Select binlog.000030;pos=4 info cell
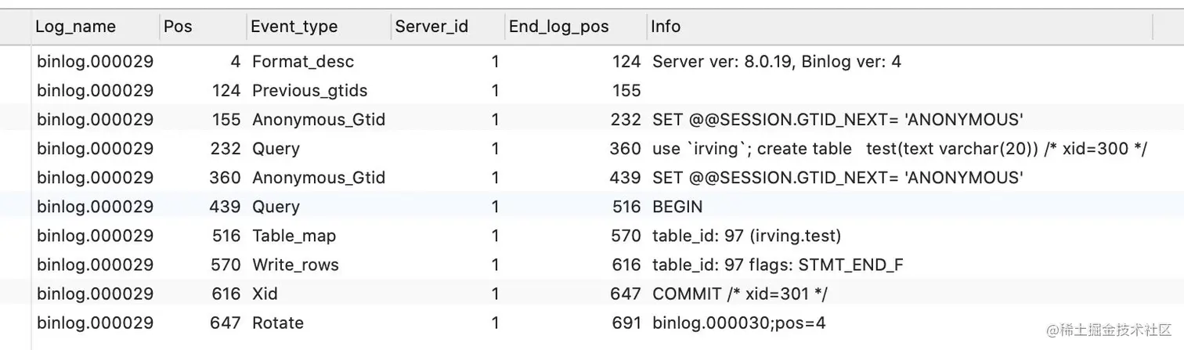The image size is (1184, 350). 738,323
